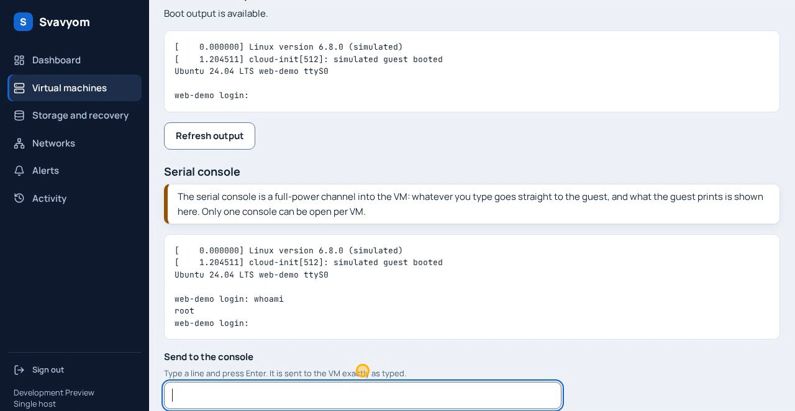Screen dimensions: 795x411
Task: Click the Svavyom brand name
Action: [65, 22]
